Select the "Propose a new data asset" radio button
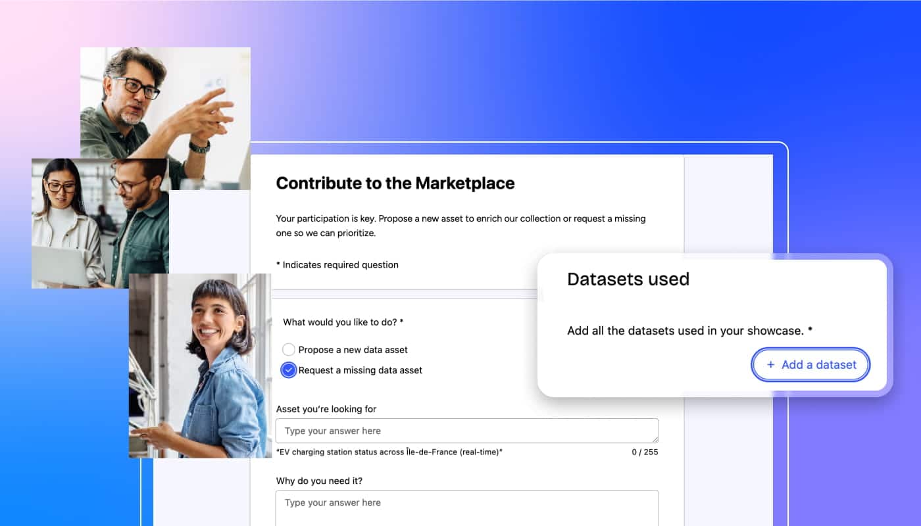 [x=289, y=350]
